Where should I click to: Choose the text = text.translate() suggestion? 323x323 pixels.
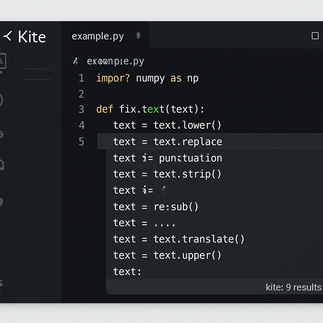point(214,239)
